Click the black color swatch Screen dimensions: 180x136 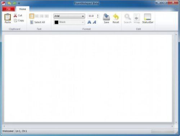pyautogui.click(x=57, y=22)
